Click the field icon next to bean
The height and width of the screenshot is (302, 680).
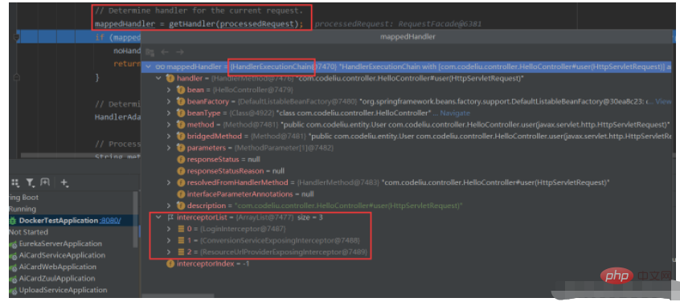point(181,90)
